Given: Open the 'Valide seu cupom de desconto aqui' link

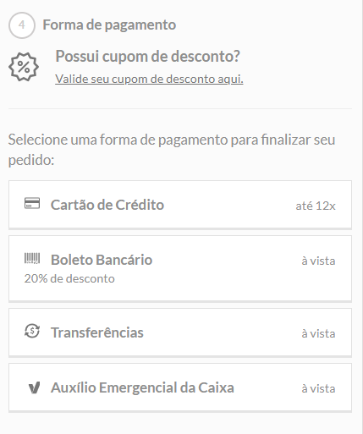Looking at the screenshot, I should 149,79.
